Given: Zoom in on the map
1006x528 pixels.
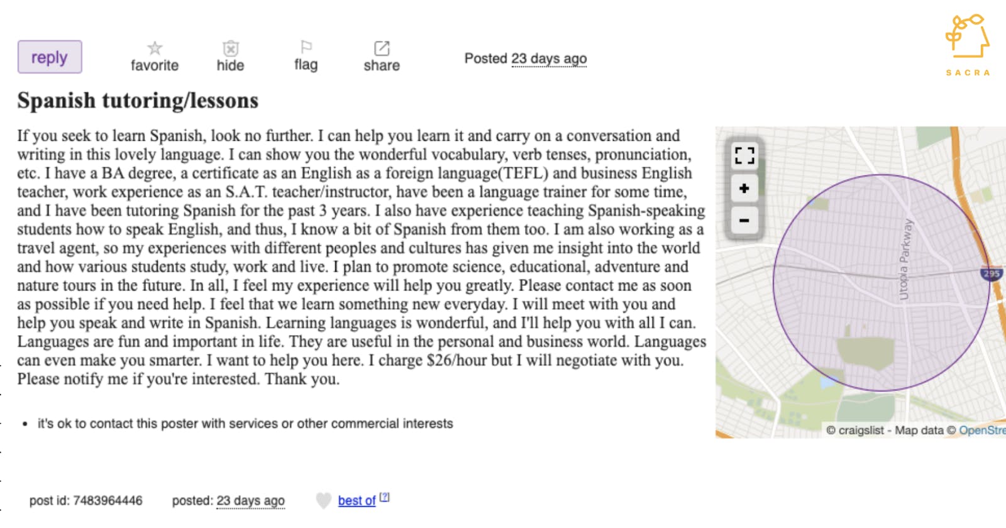Looking at the screenshot, I should click(744, 189).
